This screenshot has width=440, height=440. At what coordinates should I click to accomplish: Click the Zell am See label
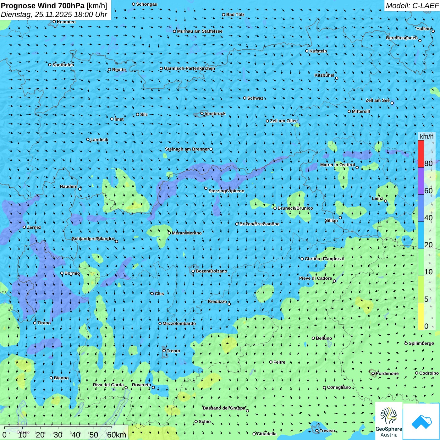pyautogui.click(x=377, y=100)
